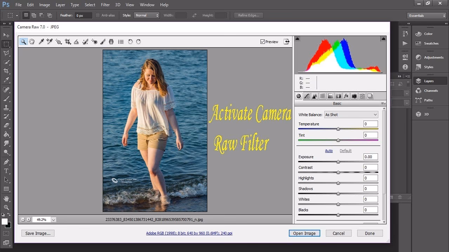Screen dimensions: 449x252
Task: Select the Spot Removal tool
Action: pos(85,41)
